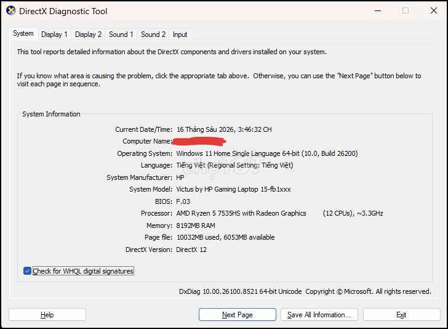Screen dimensions: 448x329
Task: Click the DxDiag version copyright line
Action: coord(305,291)
